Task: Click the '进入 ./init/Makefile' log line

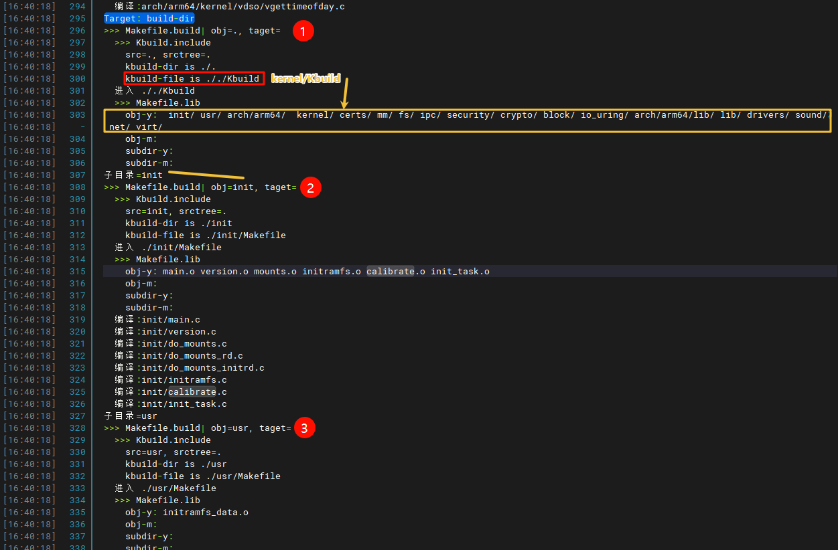Action: pos(167,248)
